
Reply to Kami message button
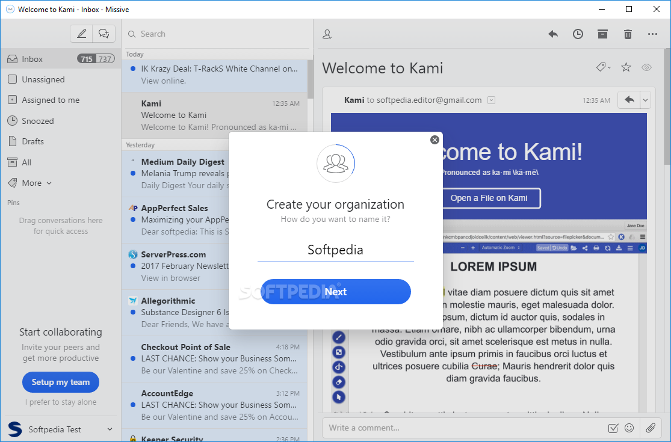(629, 100)
